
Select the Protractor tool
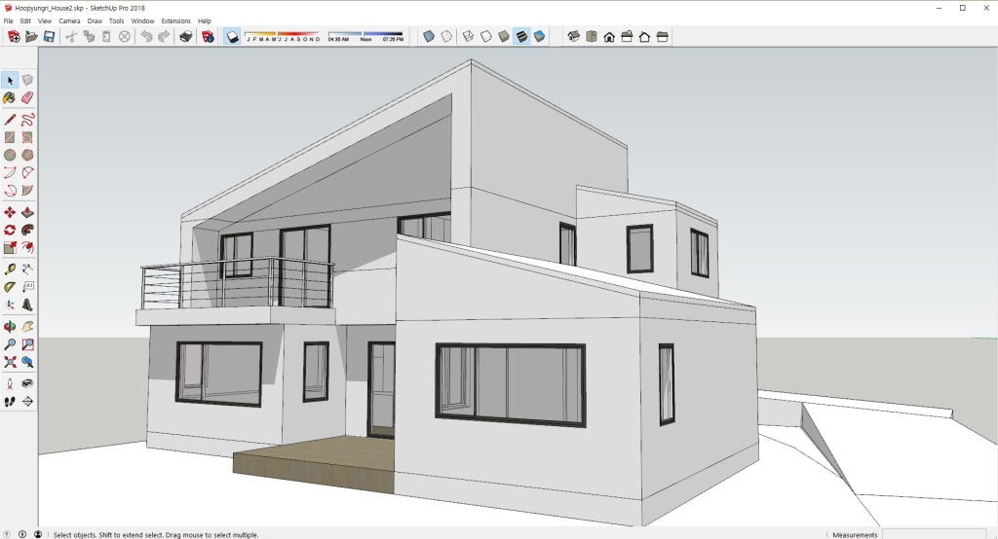pyautogui.click(x=10, y=287)
